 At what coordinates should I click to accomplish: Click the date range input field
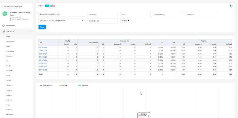[62, 14]
